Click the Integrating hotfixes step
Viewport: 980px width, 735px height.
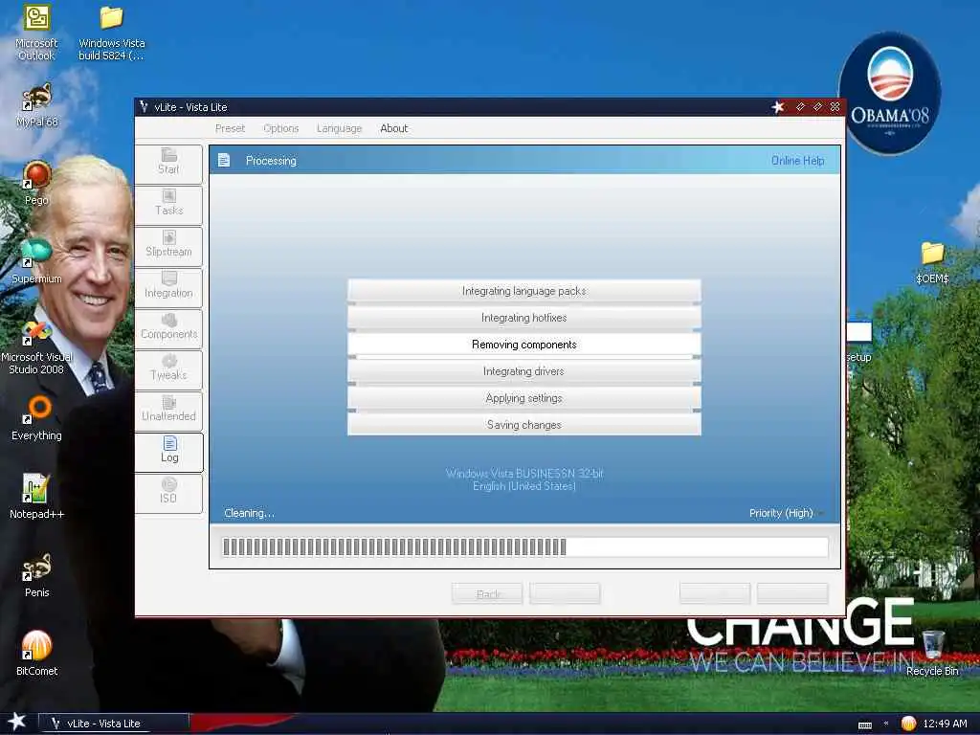[523, 318]
